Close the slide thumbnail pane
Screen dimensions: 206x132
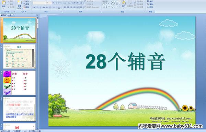coord(37,15)
